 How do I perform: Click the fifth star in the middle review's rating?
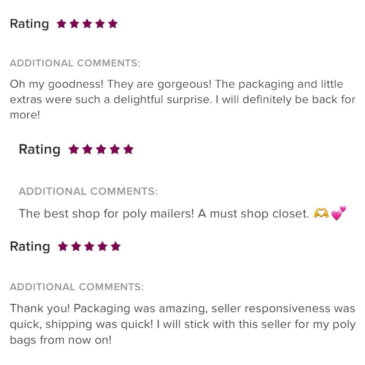pyautogui.click(x=128, y=149)
